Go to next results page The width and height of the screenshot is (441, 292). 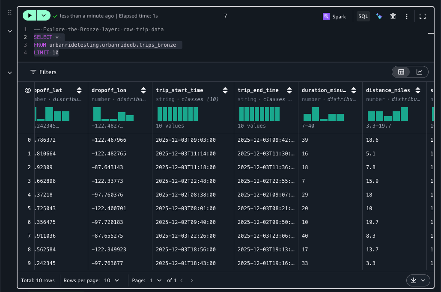coord(192,280)
